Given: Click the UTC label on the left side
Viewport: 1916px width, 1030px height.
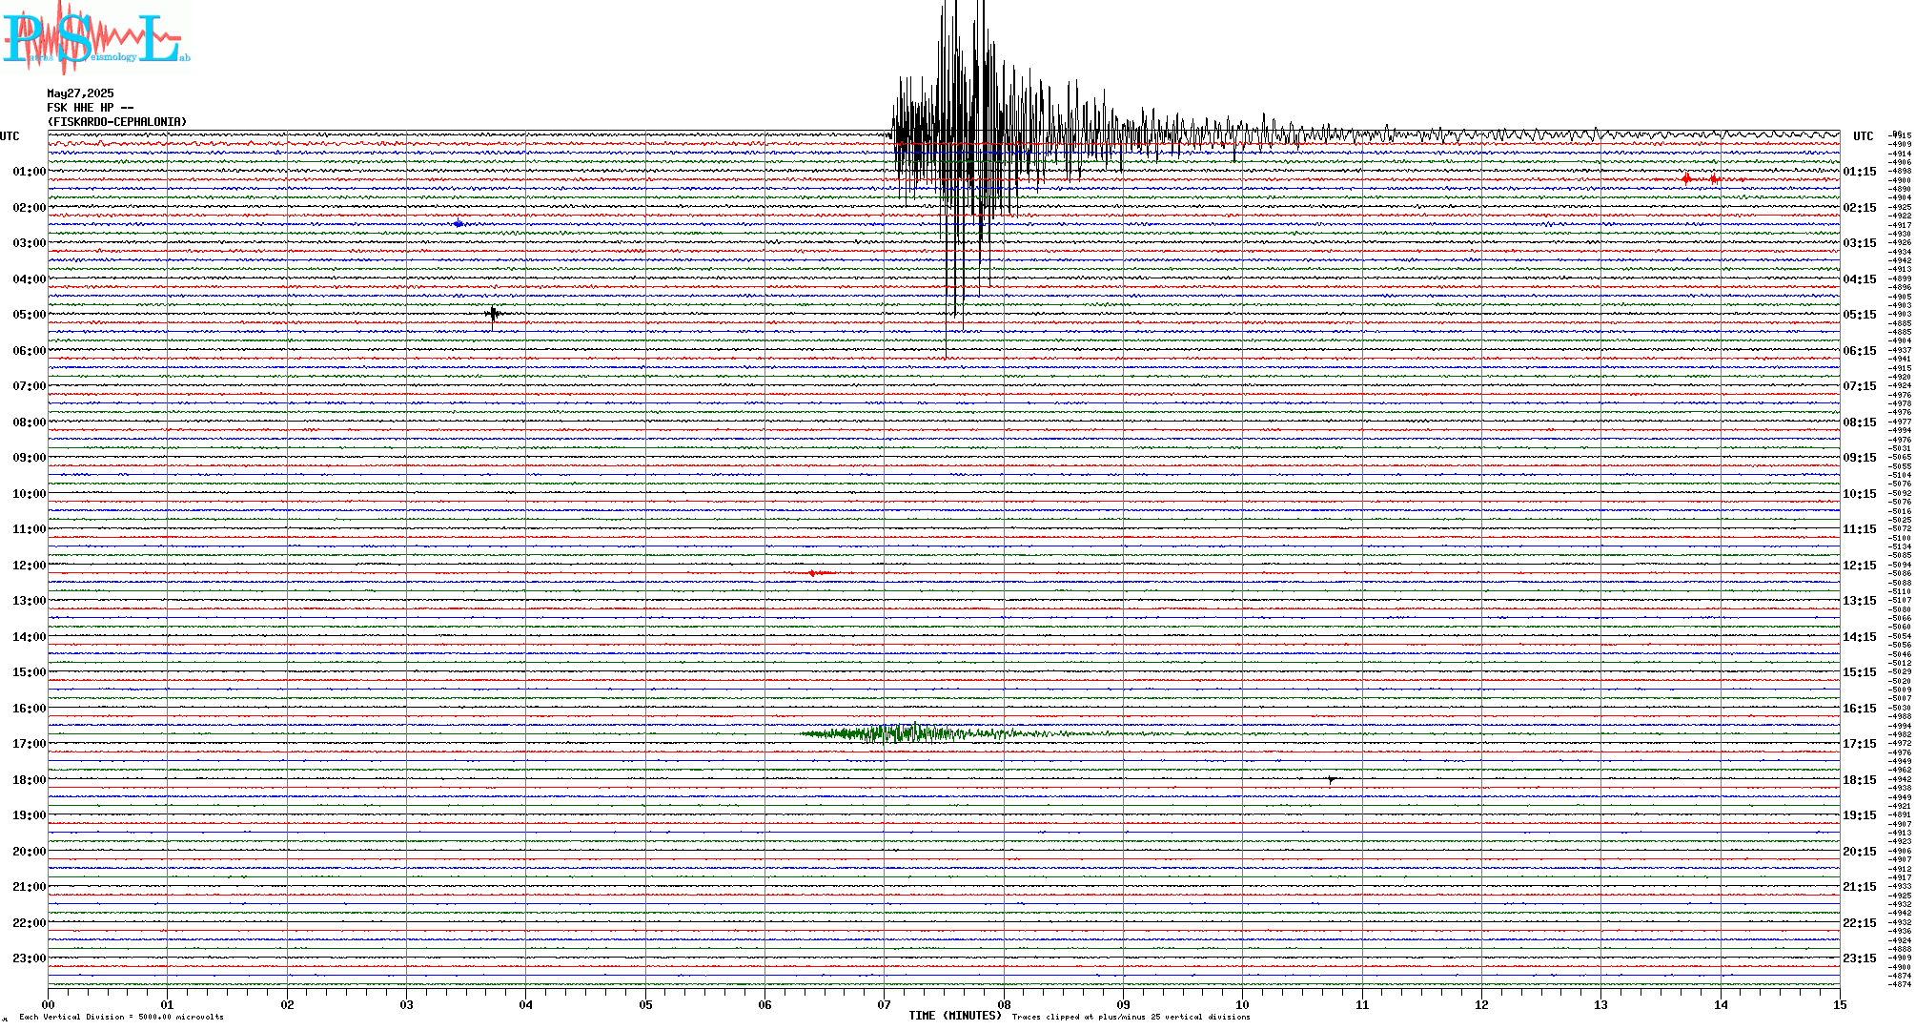Looking at the screenshot, I should [10, 136].
